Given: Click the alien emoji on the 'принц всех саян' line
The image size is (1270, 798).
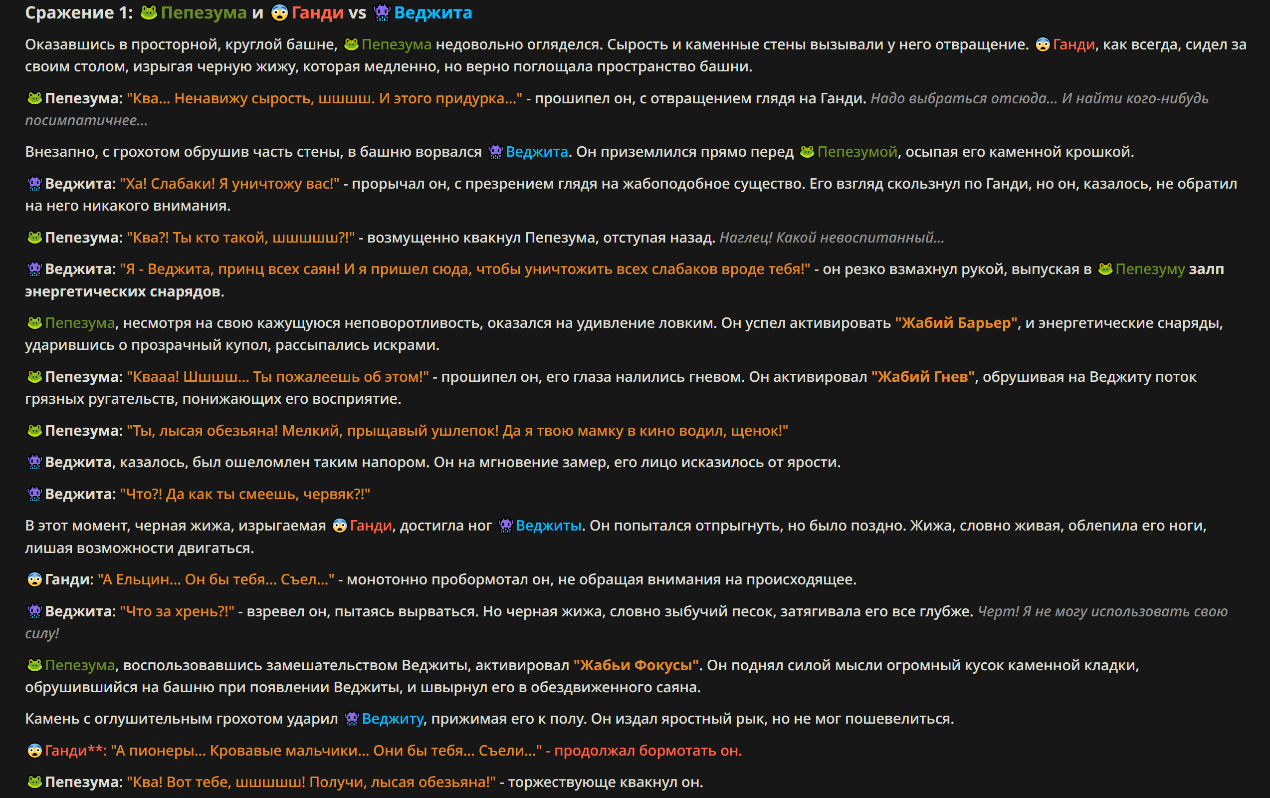Looking at the screenshot, I should click(35, 269).
